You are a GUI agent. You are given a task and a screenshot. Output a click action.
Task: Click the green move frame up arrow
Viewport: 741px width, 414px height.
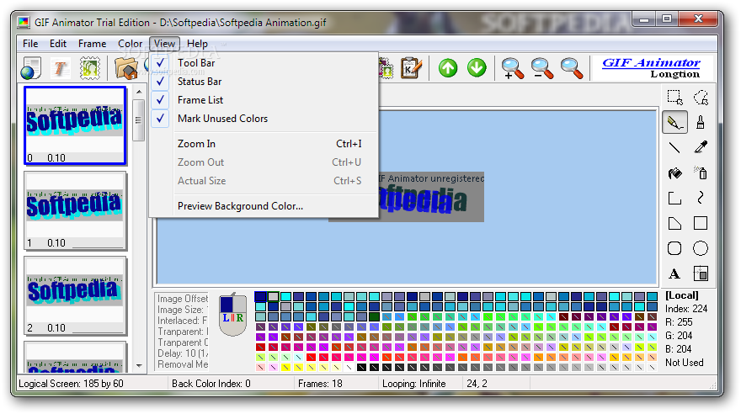tap(447, 68)
